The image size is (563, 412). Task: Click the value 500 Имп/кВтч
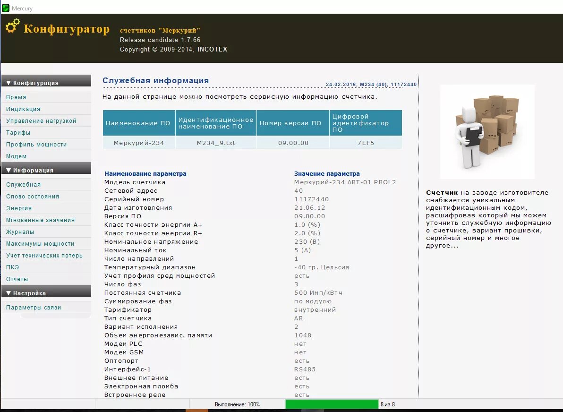tap(318, 293)
